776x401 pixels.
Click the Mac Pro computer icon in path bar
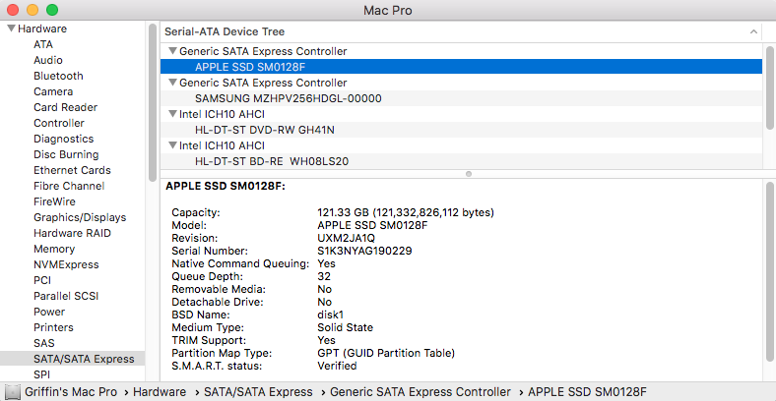coord(14,392)
